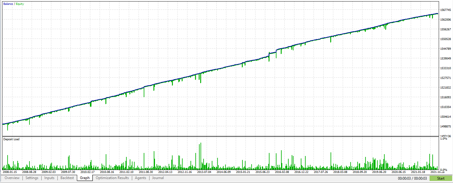The image size is (453, 183).
Task: Click the 00:00:03 / 00:00:03 elapsed time readout
Action: pyautogui.click(x=412, y=178)
